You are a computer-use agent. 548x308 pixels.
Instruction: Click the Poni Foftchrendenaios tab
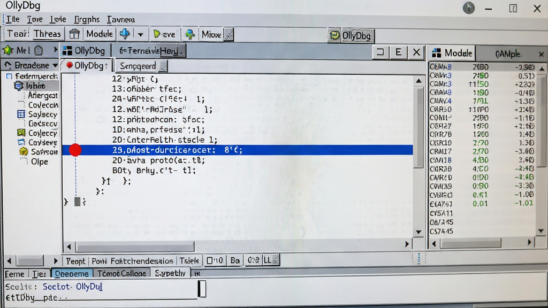[133, 261]
